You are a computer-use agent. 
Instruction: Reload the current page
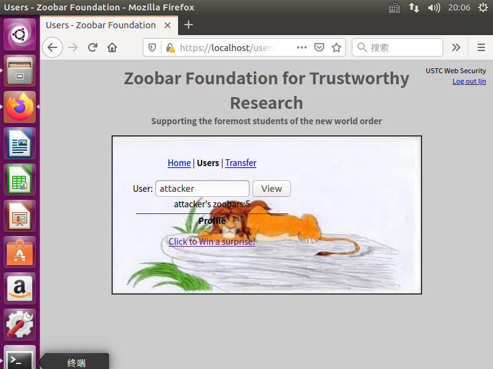click(92, 47)
